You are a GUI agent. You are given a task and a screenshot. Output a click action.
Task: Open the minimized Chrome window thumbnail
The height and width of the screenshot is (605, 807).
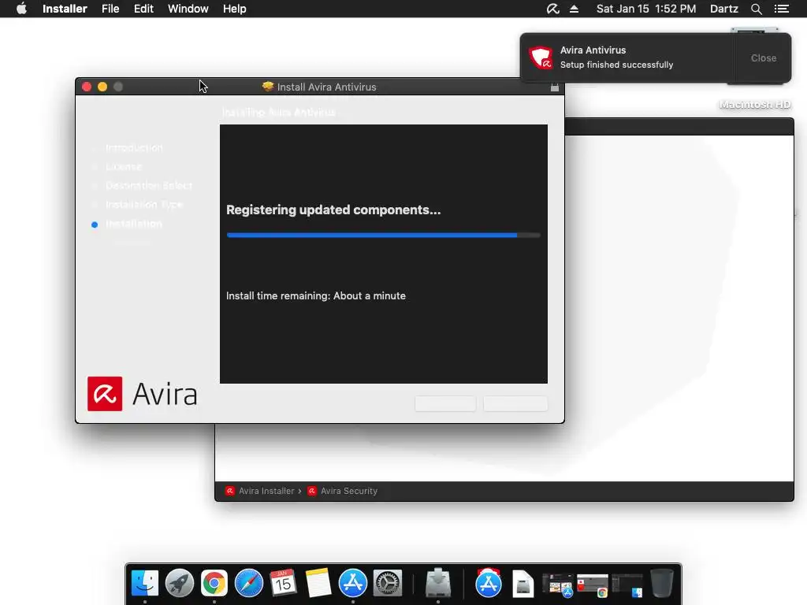(x=593, y=586)
